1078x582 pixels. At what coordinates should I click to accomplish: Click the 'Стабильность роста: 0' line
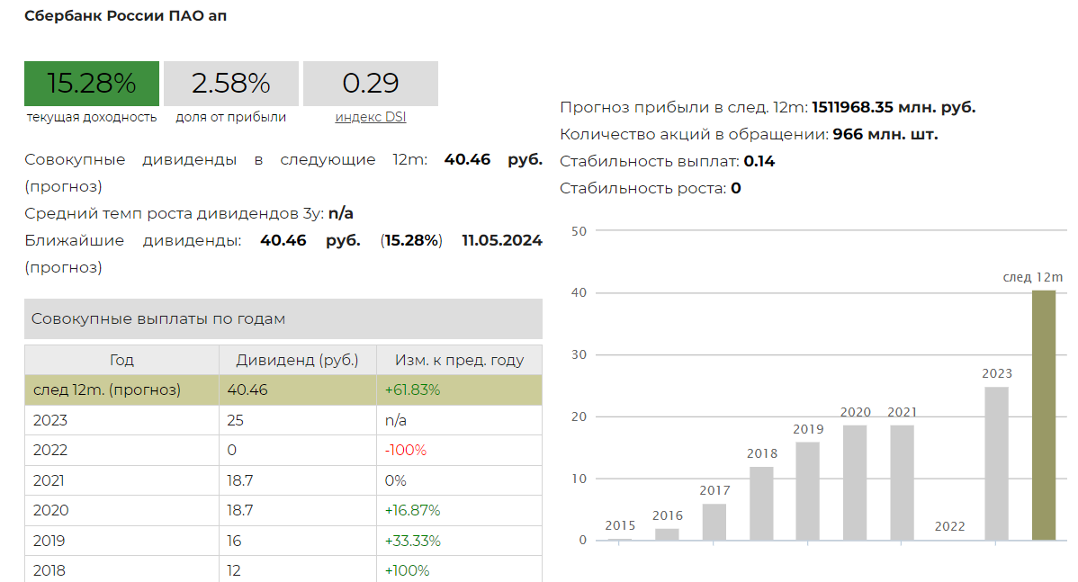pos(651,188)
